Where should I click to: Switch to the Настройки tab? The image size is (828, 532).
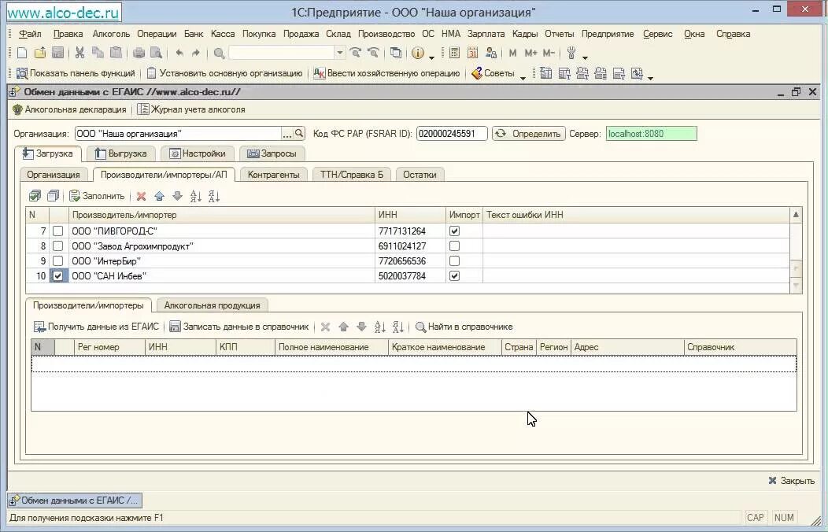click(x=197, y=153)
